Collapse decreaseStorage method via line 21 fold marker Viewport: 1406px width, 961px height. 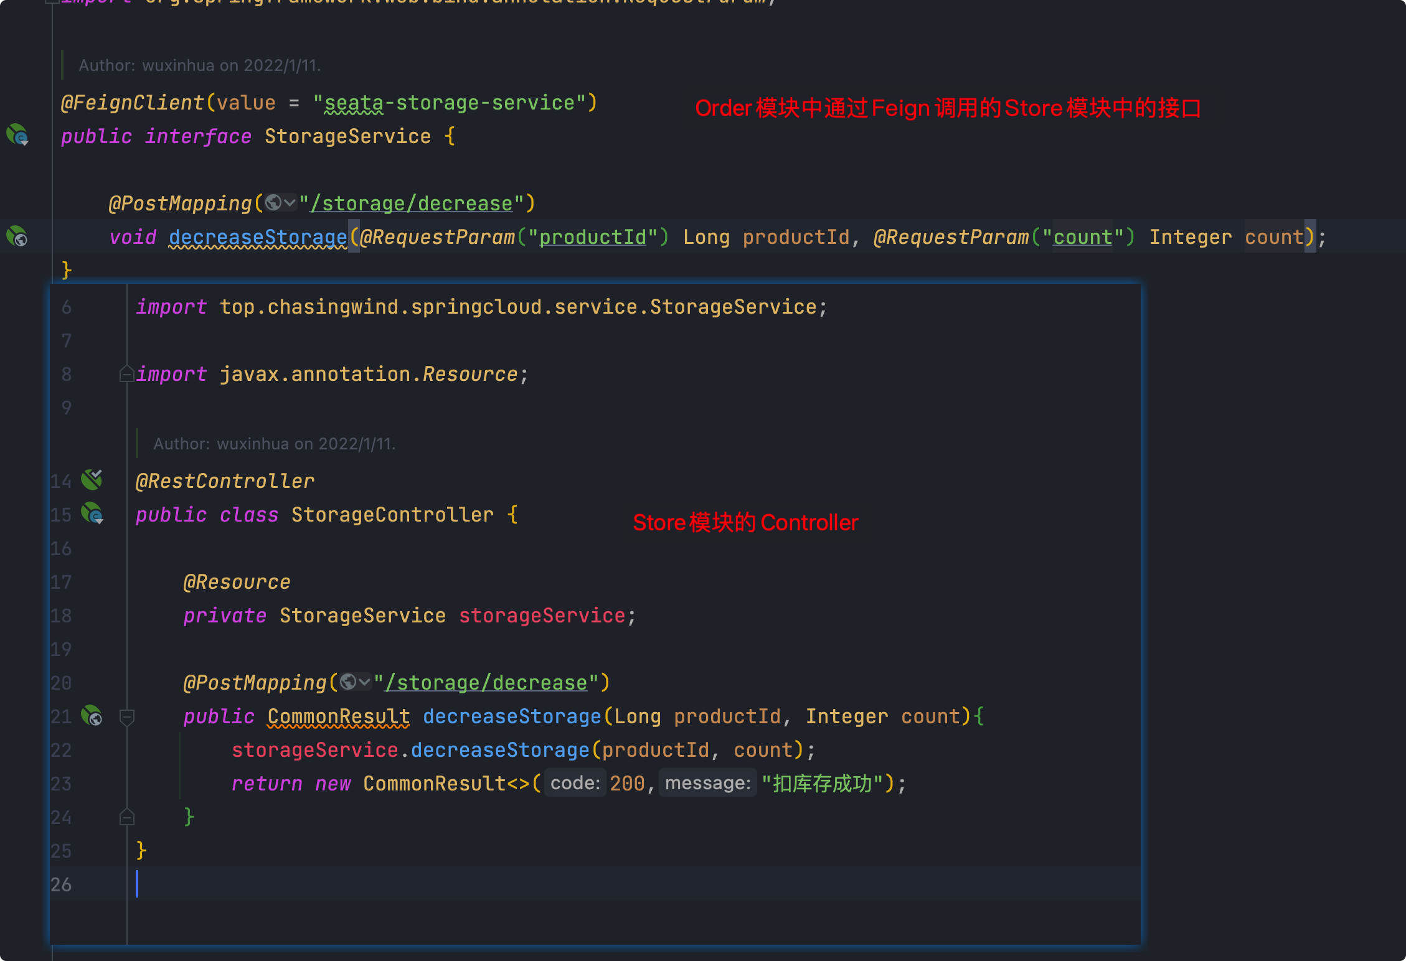click(x=126, y=717)
